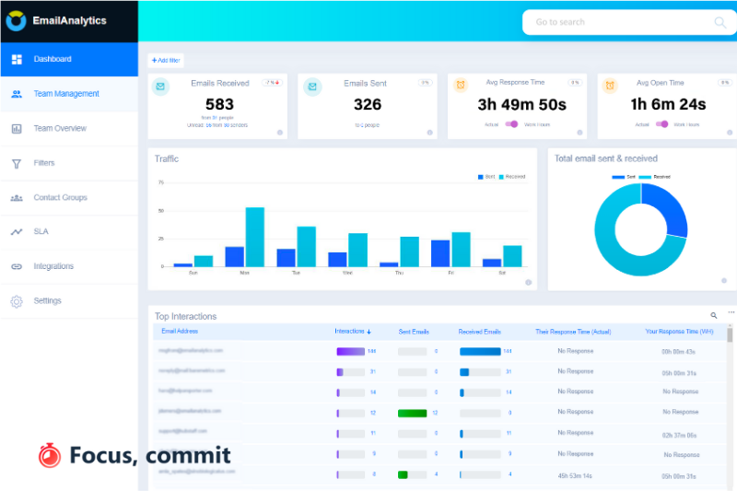Screen dimensions: 737x491
Task: Open the Filters section
Action: coord(69,163)
